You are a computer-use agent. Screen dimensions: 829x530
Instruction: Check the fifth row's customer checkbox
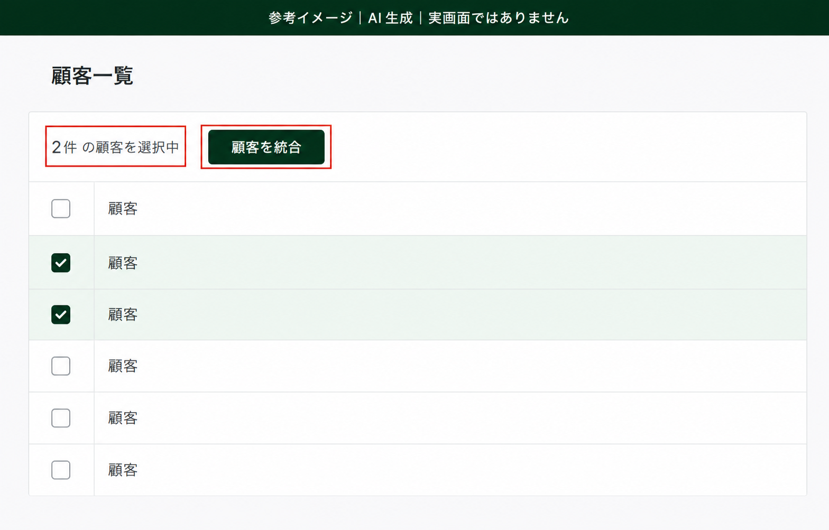[61, 418]
